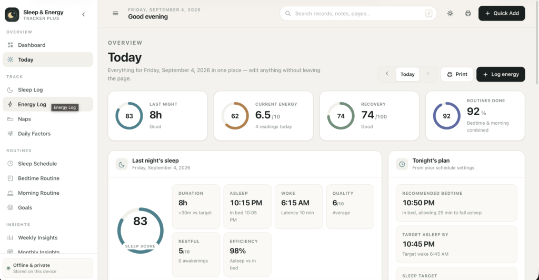
Task: Click the Naps bed icon
Action: pyautogui.click(x=11, y=119)
